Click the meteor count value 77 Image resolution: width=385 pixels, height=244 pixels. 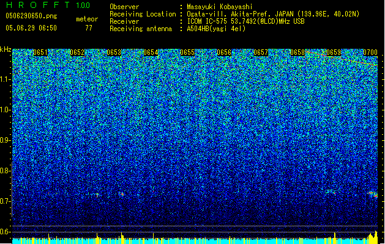89,28
